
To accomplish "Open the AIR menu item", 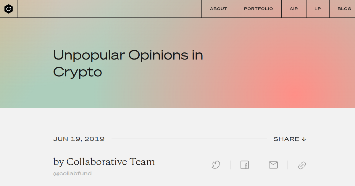I will [293, 9].
